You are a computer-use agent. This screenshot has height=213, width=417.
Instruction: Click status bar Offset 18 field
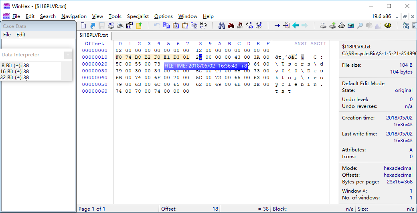pyautogui.click(x=190, y=209)
